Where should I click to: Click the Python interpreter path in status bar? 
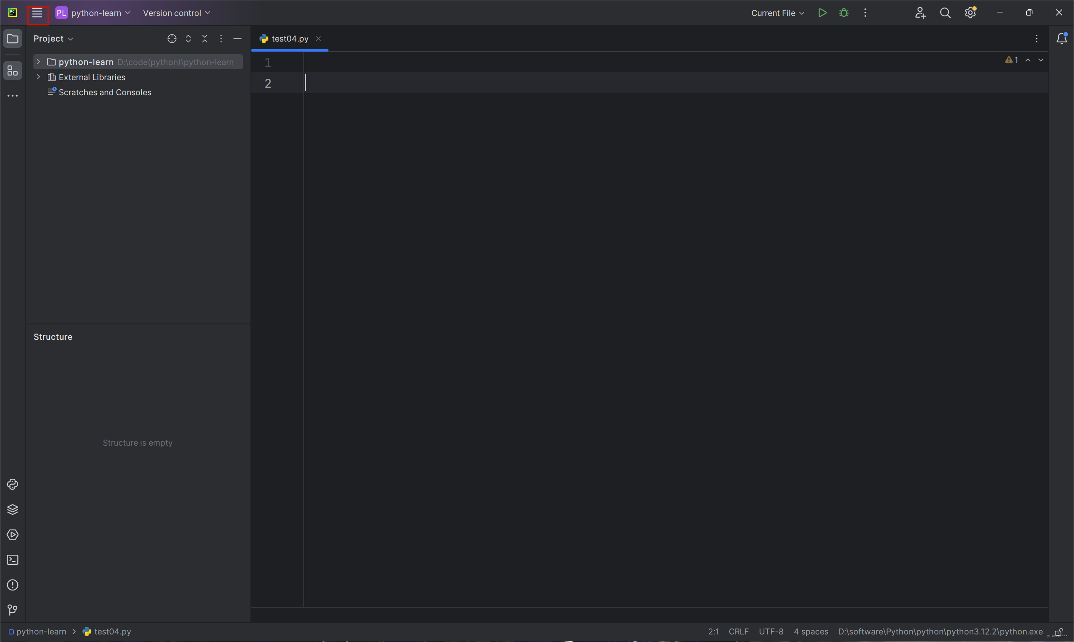click(x=940, y=632)
